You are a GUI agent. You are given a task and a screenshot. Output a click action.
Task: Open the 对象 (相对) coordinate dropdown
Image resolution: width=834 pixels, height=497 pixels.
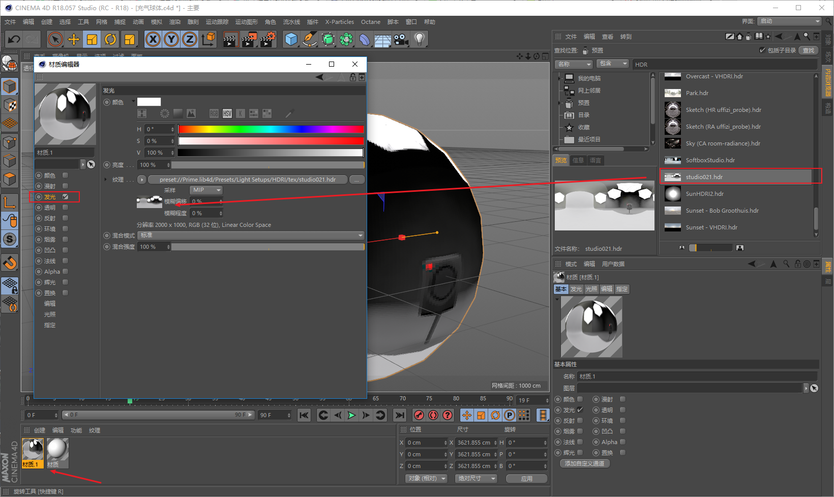click(427, 479)
